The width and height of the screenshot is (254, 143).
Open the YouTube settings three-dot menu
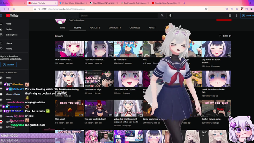(x=237, y=15)
